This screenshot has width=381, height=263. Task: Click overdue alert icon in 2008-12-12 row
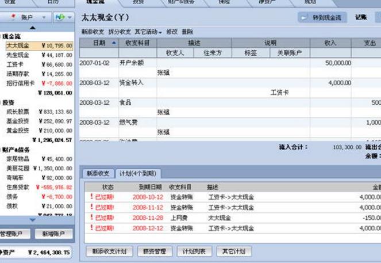click(91, 228)
